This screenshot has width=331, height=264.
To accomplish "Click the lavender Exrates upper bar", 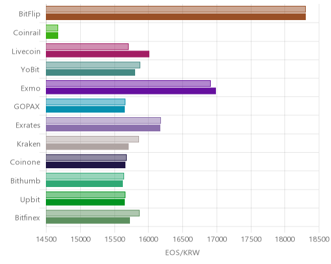I will (x=103, y=120).
